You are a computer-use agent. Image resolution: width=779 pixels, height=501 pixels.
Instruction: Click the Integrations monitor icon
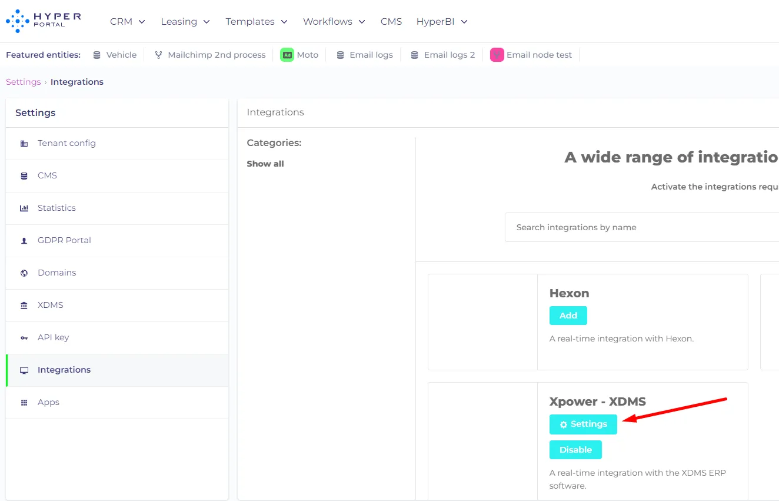pyautogui.click(x=24, y=370)
